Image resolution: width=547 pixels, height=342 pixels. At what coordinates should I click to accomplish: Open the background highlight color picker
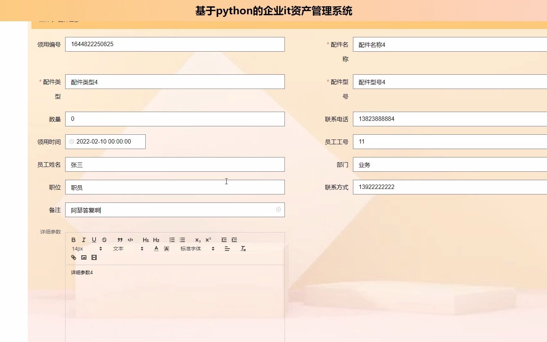tap(167, 249)
